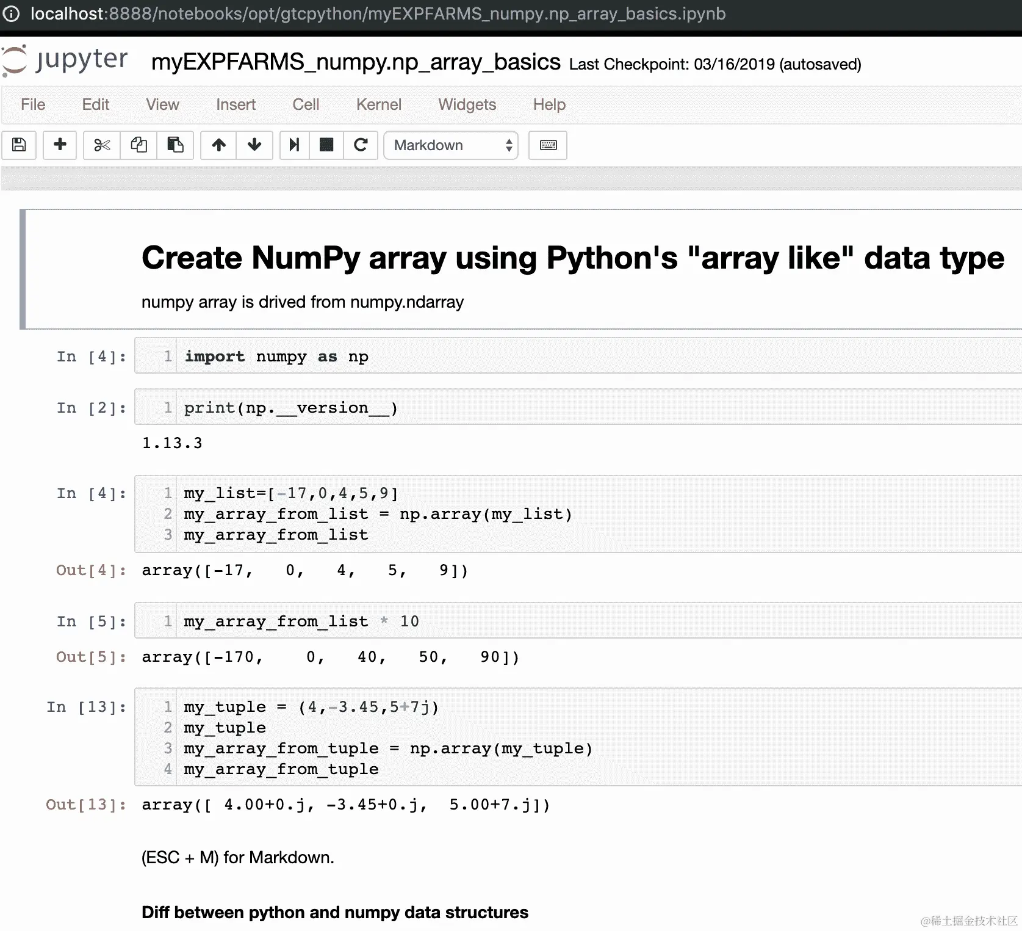1022x931 pixels.
Task: Click the Jupyter logo
Action: [x=65, y=60]
